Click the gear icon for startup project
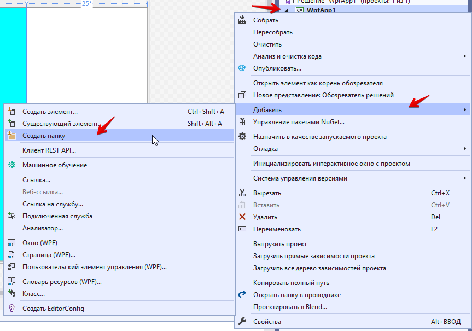The width and height of the screenshot is (472, 331). coord(242,136)
